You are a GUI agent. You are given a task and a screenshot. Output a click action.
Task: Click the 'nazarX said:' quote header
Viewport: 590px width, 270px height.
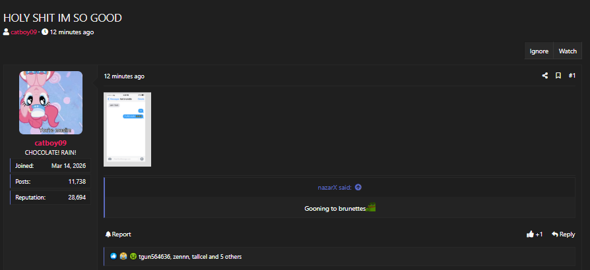point(335,187)
